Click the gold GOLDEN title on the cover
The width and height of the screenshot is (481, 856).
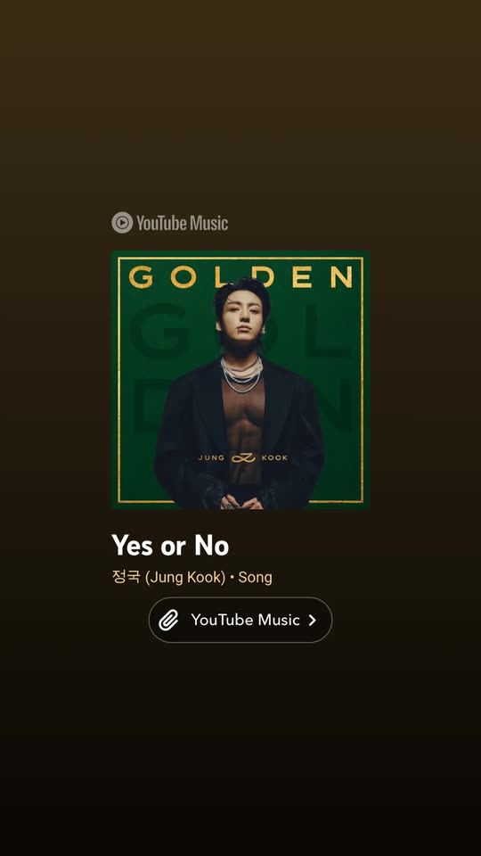240,276
